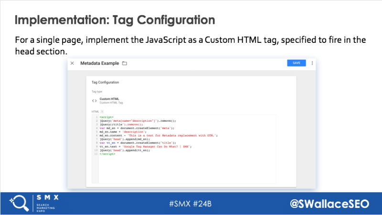Click the SMX magnifying glass logo
The width and height of the screenshot is (382, 215).
(19, 204)
